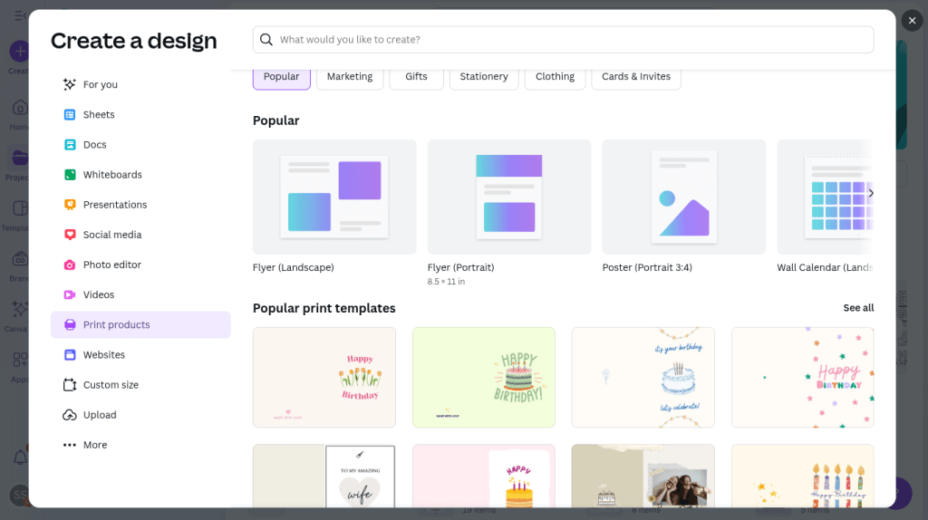This screenshot has height=520, width=928.
Task: Open the pink Happy cake card template
Action: coord(484,477)
